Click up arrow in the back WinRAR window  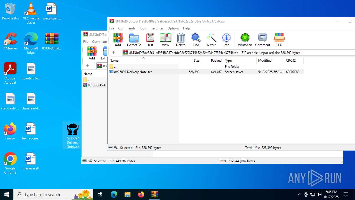(87, 66)
